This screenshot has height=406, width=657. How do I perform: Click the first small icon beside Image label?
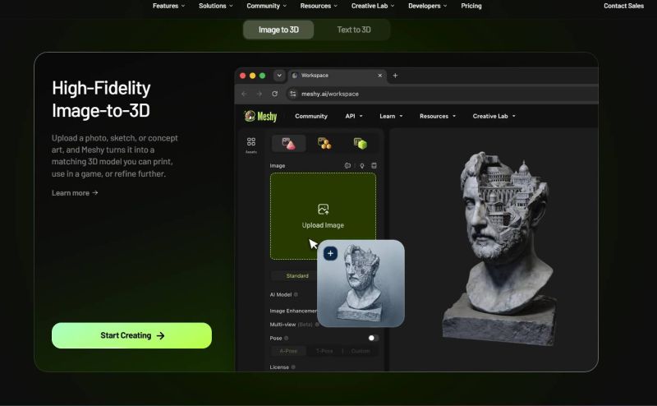(x=347, y=166)
